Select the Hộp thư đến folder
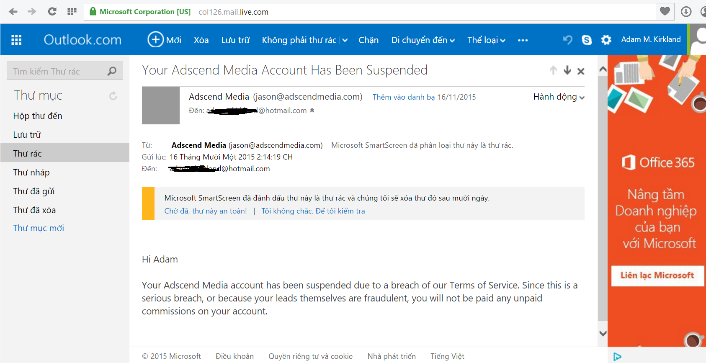 pyautogui.click(x=38, y=116)
